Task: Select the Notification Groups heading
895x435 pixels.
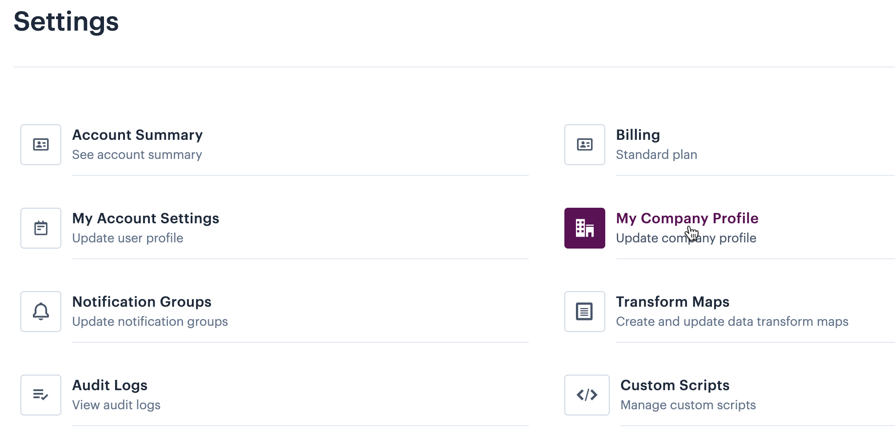Action: coord(142,302)
